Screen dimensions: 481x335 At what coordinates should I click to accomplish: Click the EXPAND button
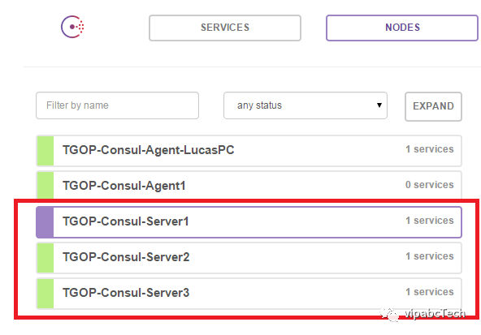pyautogui.click(x=433, y=106)
